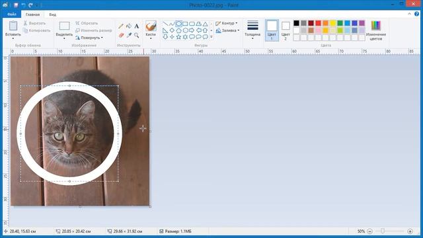Switch to the Вид tab
This screenshot has width=423, height=238.
point(53,15)
